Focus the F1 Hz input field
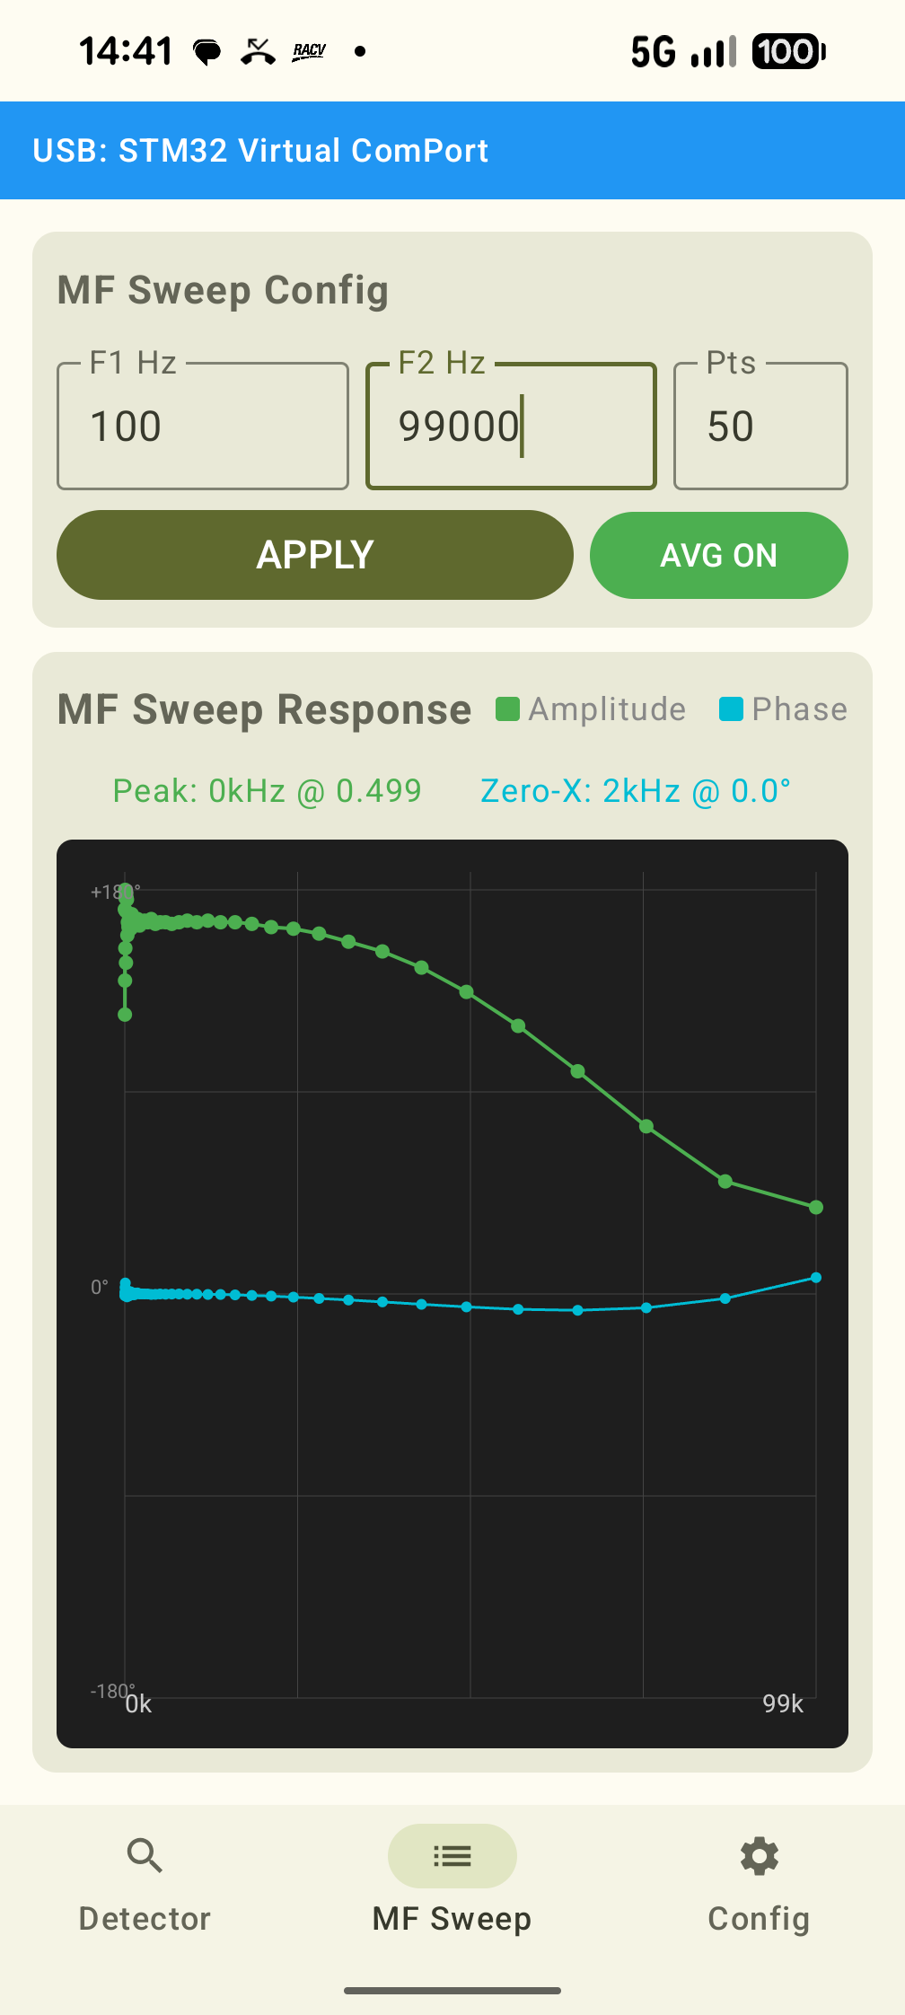905x2015 pixels. pos(203,427)
